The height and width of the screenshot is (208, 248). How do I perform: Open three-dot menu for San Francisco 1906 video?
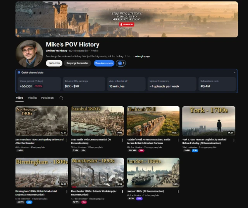pyautogui.click(x=67, y=140)
